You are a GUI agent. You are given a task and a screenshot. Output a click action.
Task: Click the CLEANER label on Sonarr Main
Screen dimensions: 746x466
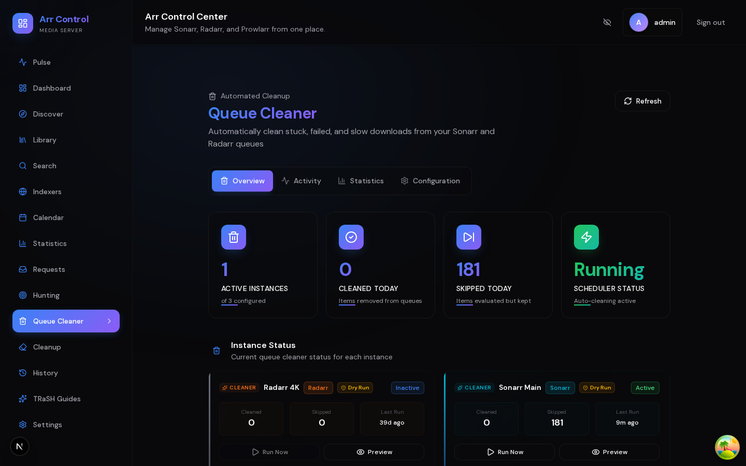(x=474, y=388)
